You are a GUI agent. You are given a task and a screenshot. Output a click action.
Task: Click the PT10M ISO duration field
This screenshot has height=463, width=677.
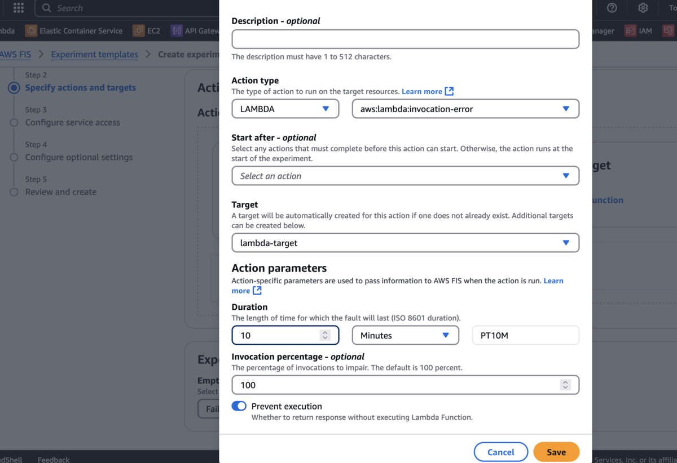(526, 335)
